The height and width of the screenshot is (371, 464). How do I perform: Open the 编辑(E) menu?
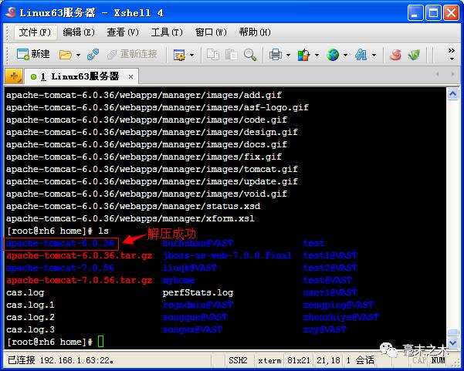tap(79, 32)
